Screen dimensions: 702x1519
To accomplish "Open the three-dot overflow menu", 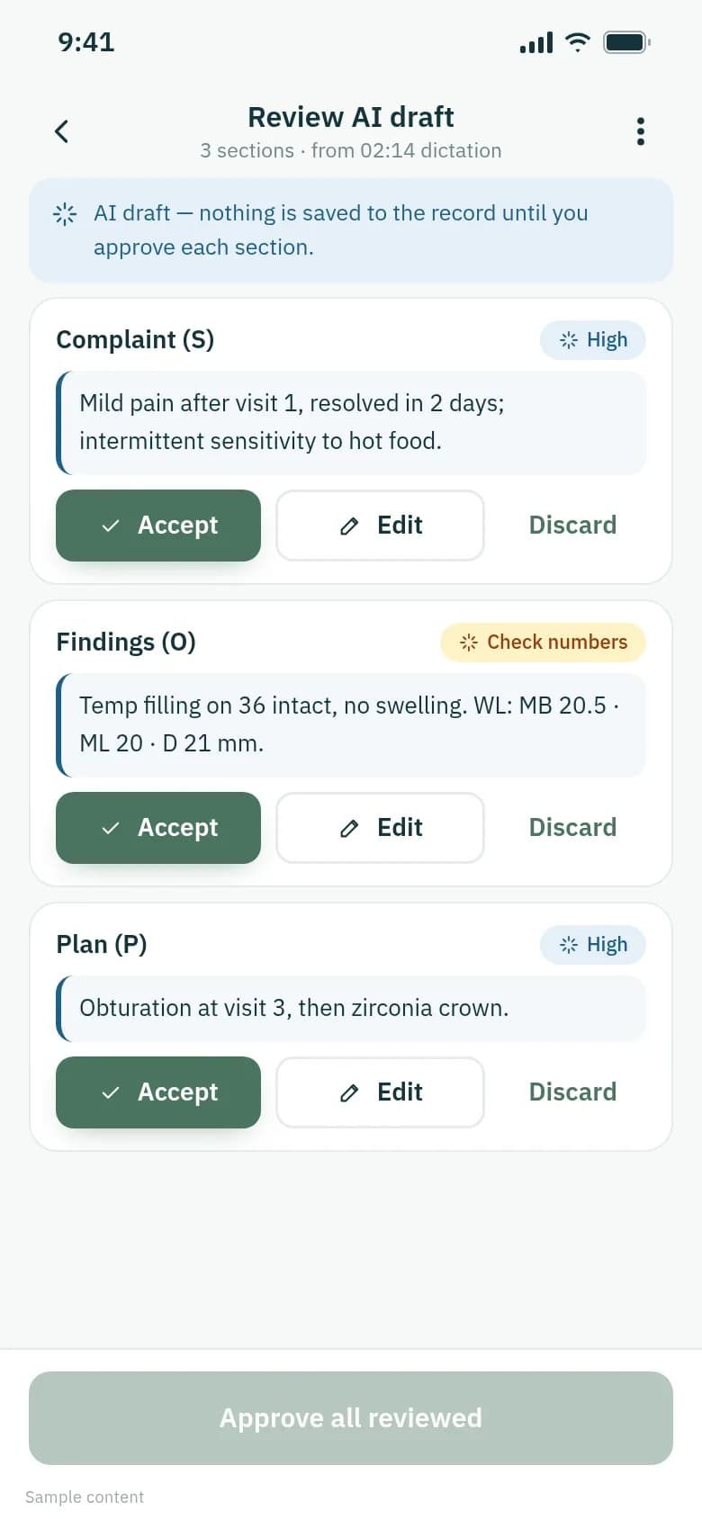I will [641, 131].
